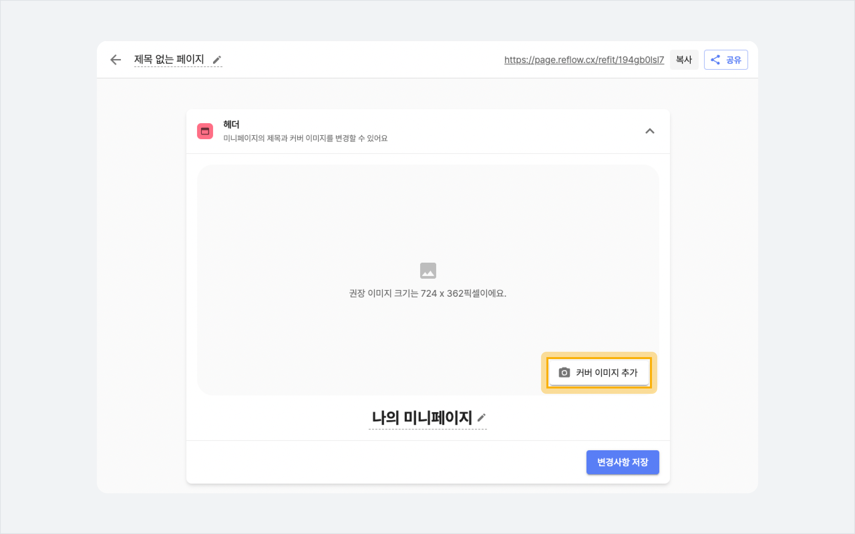Edit the 나의 미니페이지 heading text
Viewport: 855px width, 534px height.
point(422,418)
